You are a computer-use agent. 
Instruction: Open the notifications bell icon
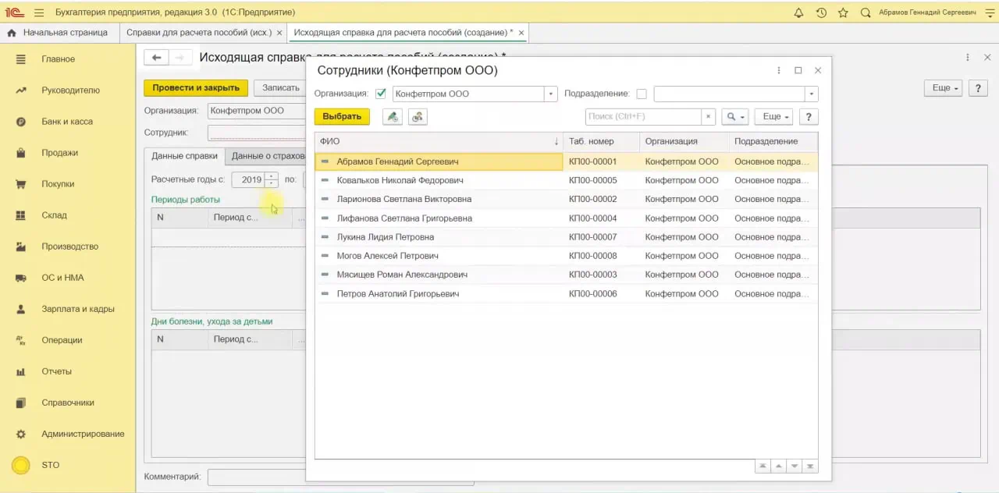click(798, 12)
